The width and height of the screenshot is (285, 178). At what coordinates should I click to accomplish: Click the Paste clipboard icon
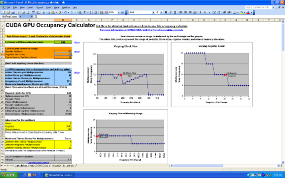53,12
